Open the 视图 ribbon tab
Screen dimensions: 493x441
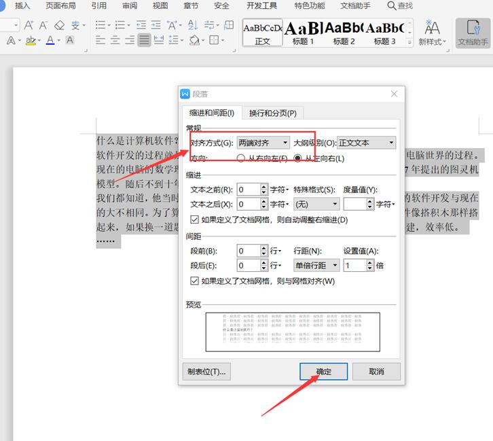click(x=160, y=5)
